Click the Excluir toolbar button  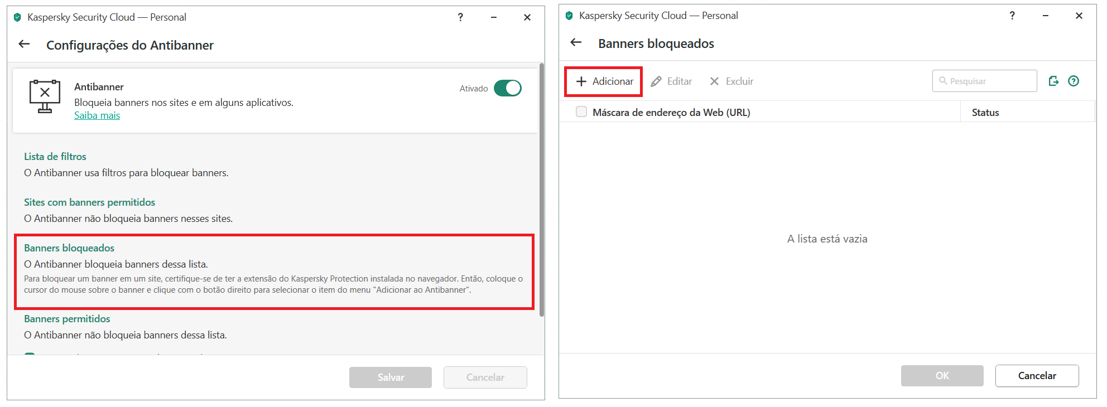(x=731, y=81)
